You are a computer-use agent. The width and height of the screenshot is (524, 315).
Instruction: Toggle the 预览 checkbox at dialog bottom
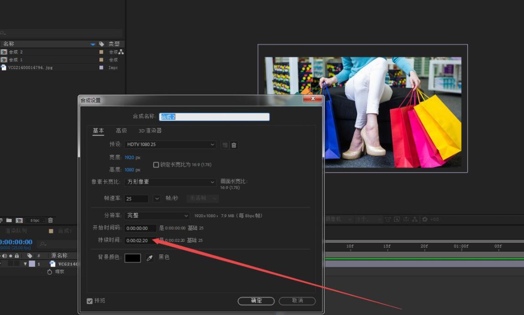(x=89, y=300)
